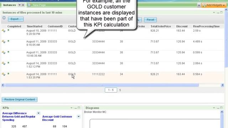
Task: Switch to the New Page tab
Action: [x=39, y=5]
